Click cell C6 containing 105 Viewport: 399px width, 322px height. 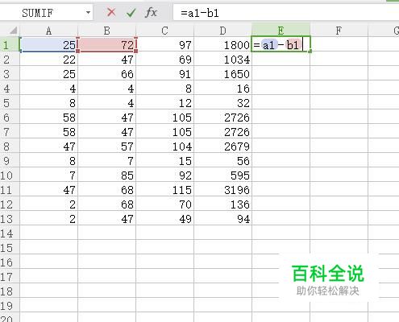point(164,117)
